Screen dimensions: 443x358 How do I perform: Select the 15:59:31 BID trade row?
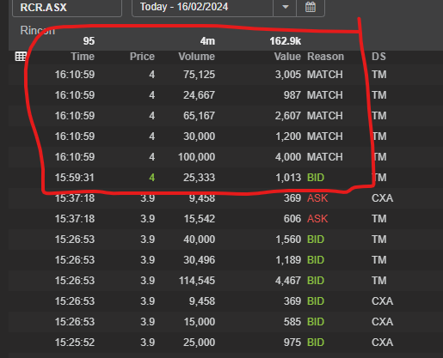(x=225, y=178)
